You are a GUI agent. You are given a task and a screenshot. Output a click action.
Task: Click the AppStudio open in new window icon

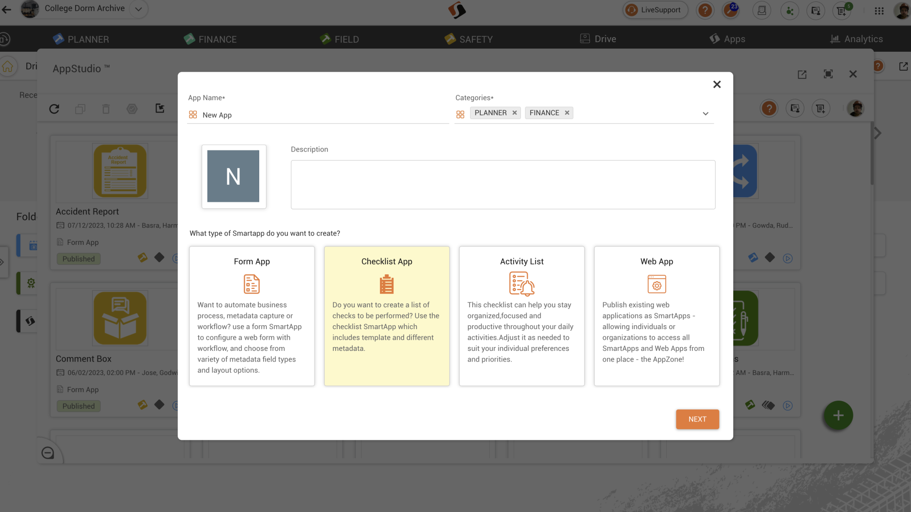(802, 75)
